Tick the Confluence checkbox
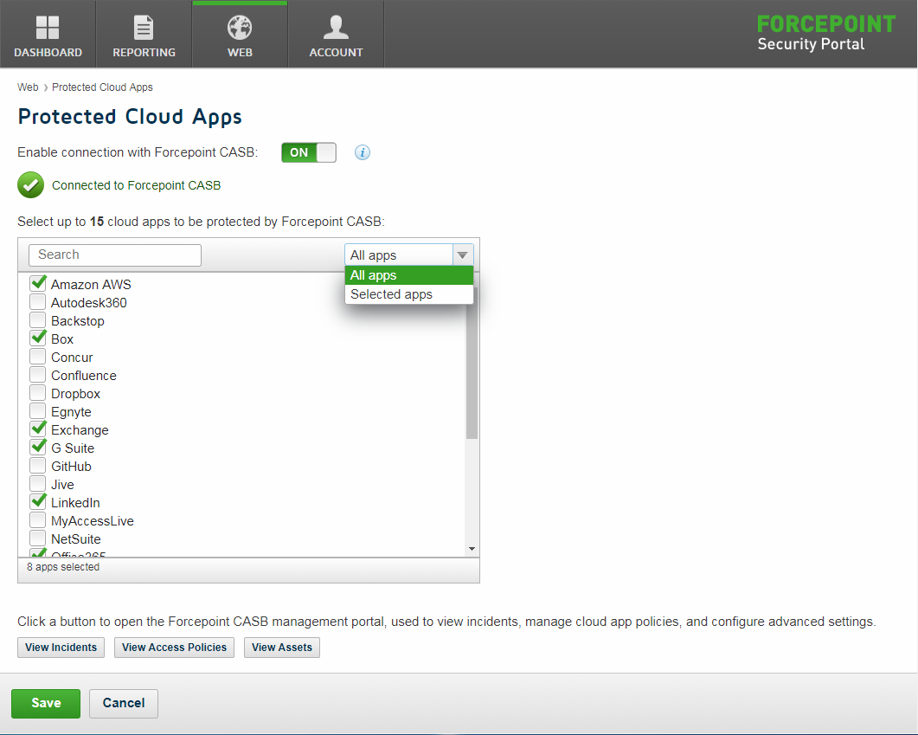Viewport: 918px width, 735px height. tap(38, 375)
